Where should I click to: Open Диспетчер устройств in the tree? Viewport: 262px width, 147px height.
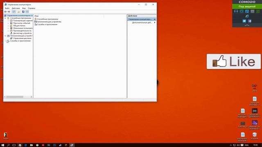tap(22, 33)
